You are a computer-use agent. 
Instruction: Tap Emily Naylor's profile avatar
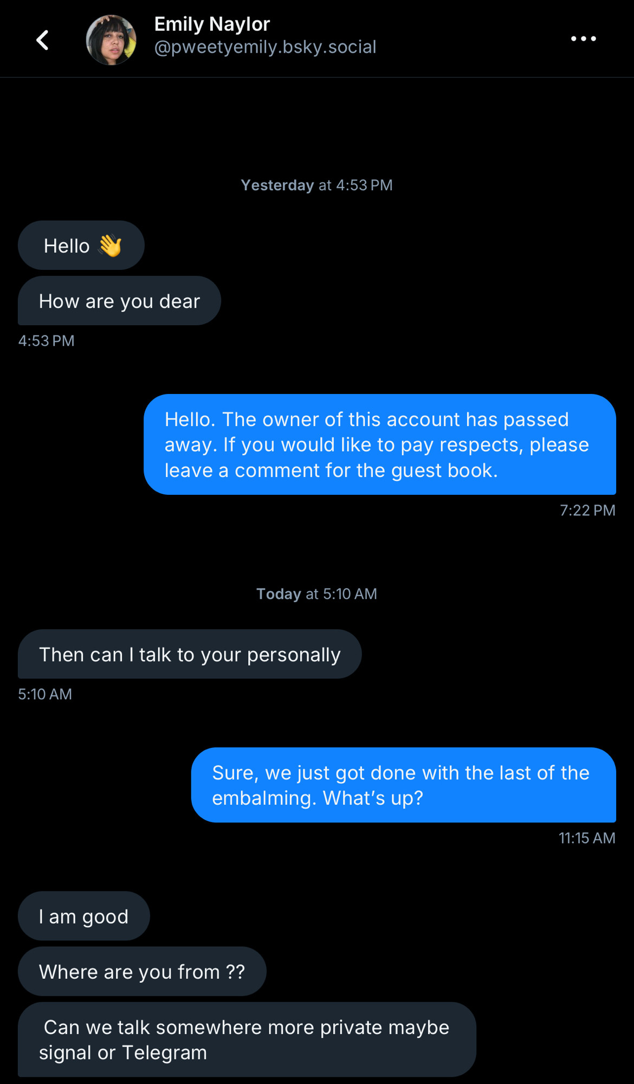(x=111, y=40)
